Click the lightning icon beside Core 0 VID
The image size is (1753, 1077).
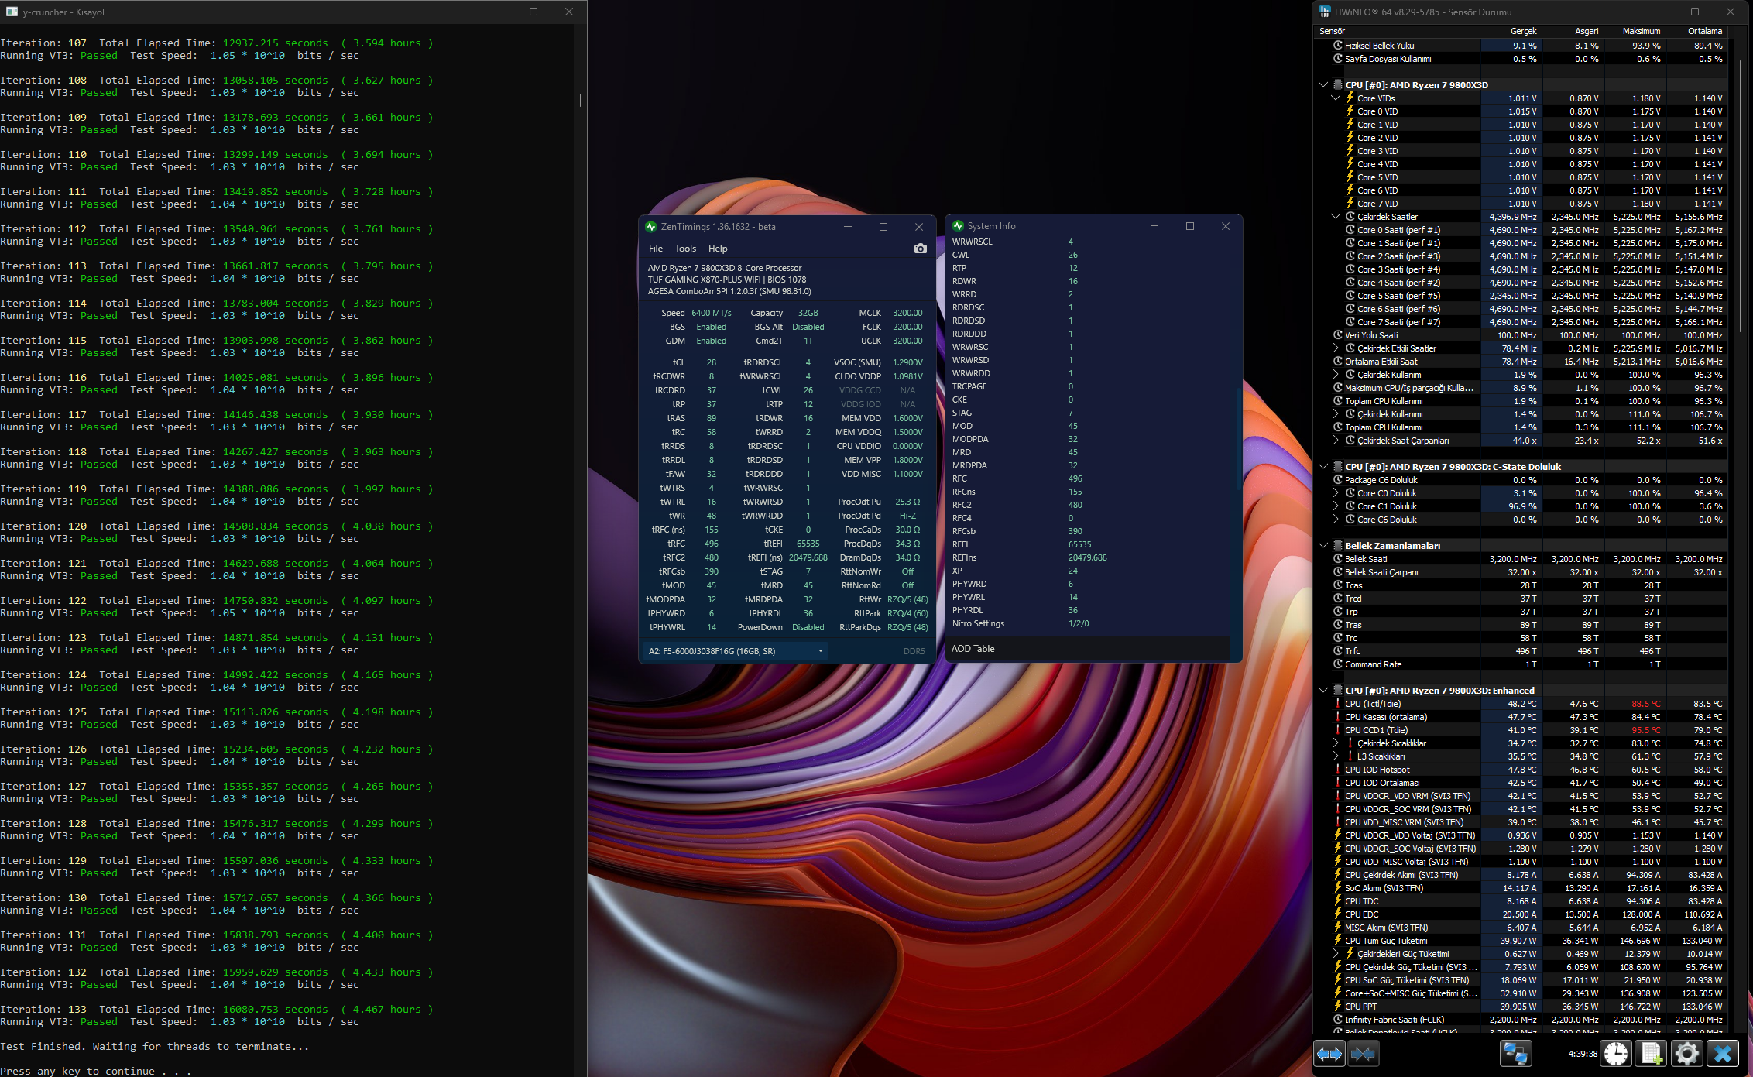1350,111
